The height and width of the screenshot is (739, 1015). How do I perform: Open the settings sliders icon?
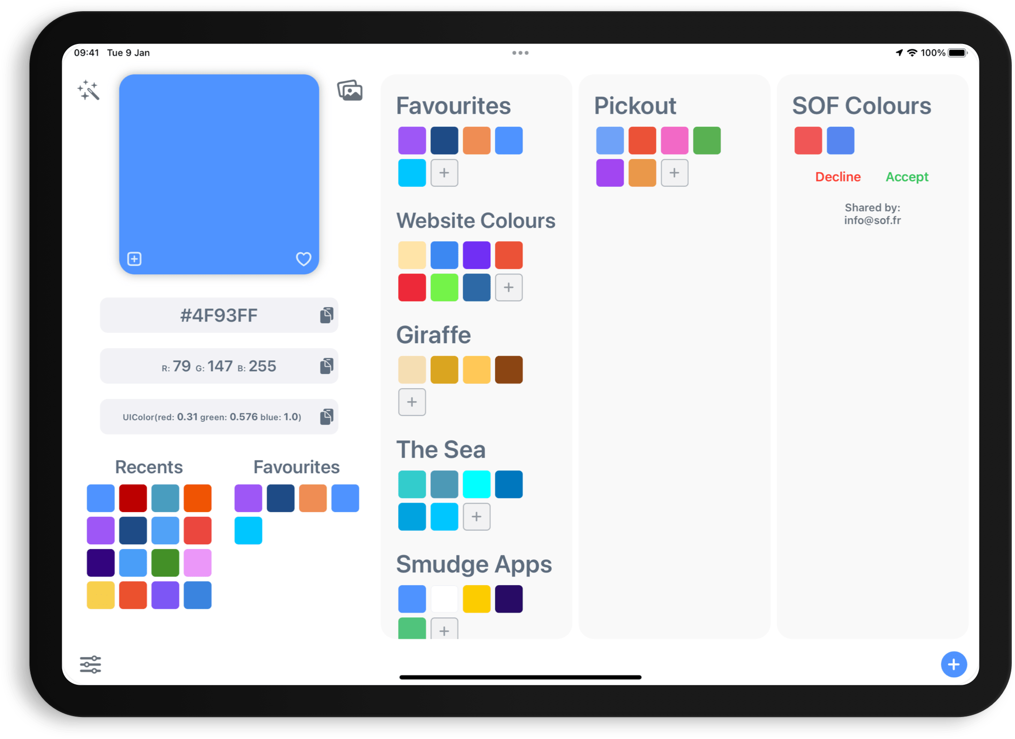tap(90, 664)
